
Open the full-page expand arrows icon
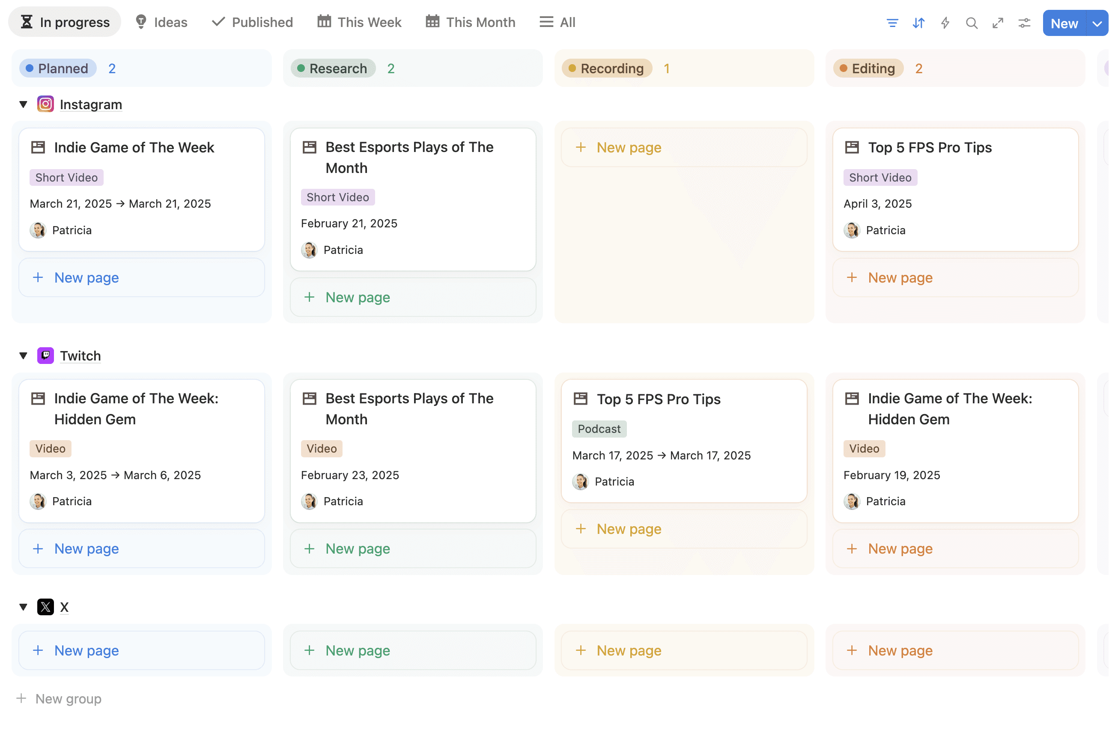click(x=997, y=23)
